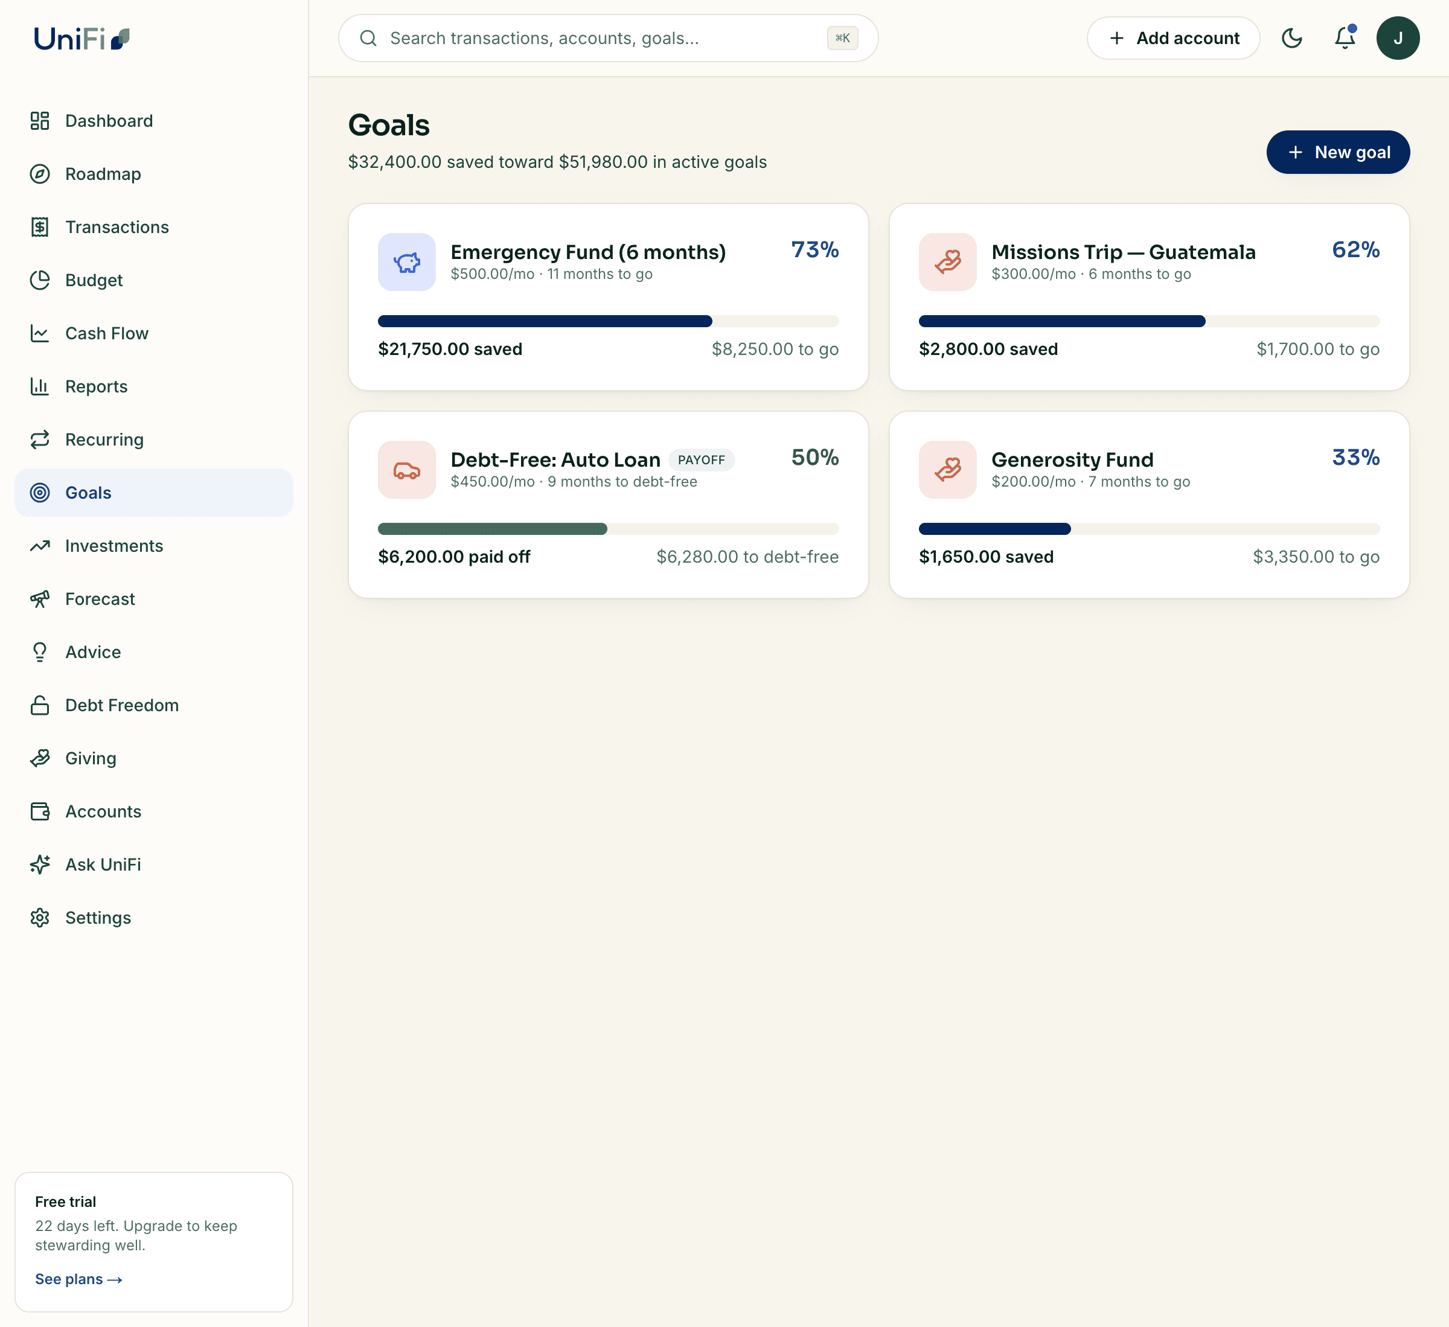Click the Generosity Fund hand-heart icon
The height and width of the screenshot is (1327, 1449).
tap(947, 470)
